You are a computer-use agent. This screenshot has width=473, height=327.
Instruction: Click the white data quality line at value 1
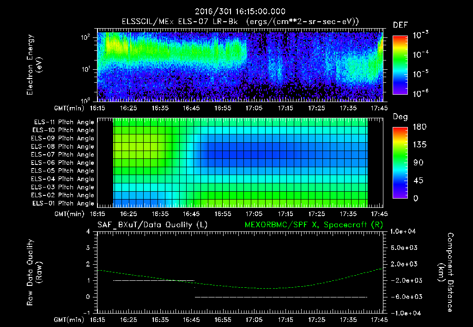click(x=154, y=280)
